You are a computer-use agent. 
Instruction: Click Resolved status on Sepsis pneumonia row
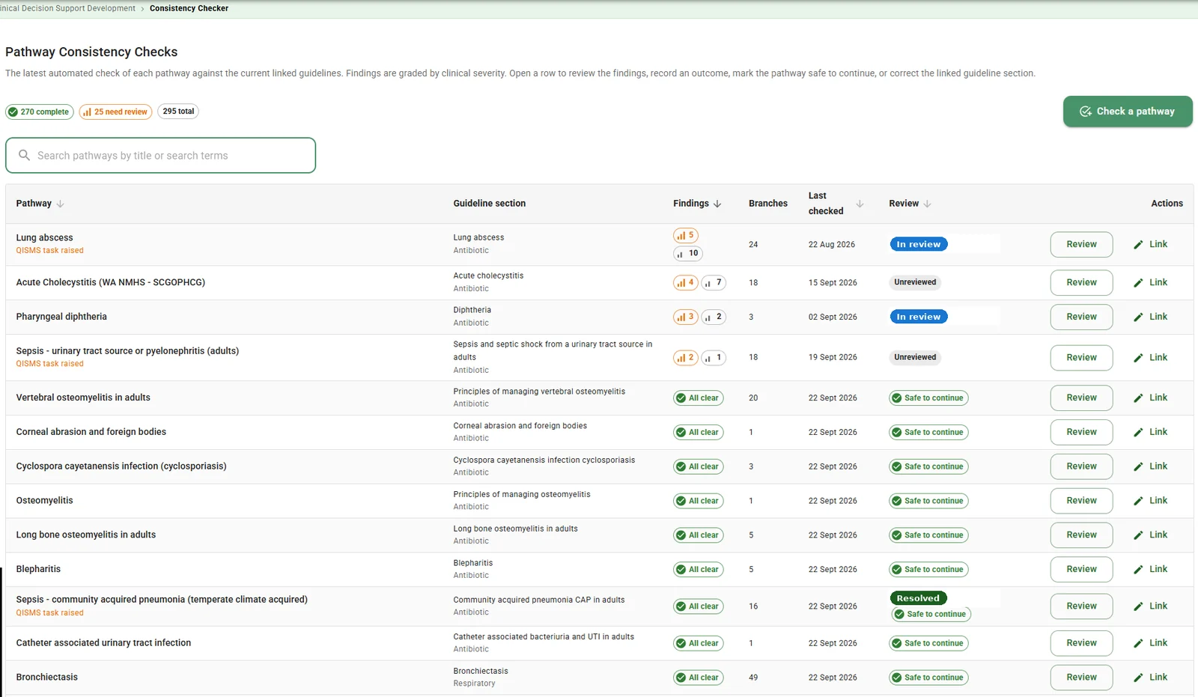coord(919,598)
